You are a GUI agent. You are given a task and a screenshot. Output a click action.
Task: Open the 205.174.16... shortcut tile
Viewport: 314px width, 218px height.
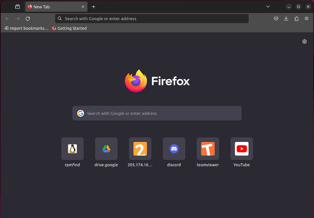140,149
